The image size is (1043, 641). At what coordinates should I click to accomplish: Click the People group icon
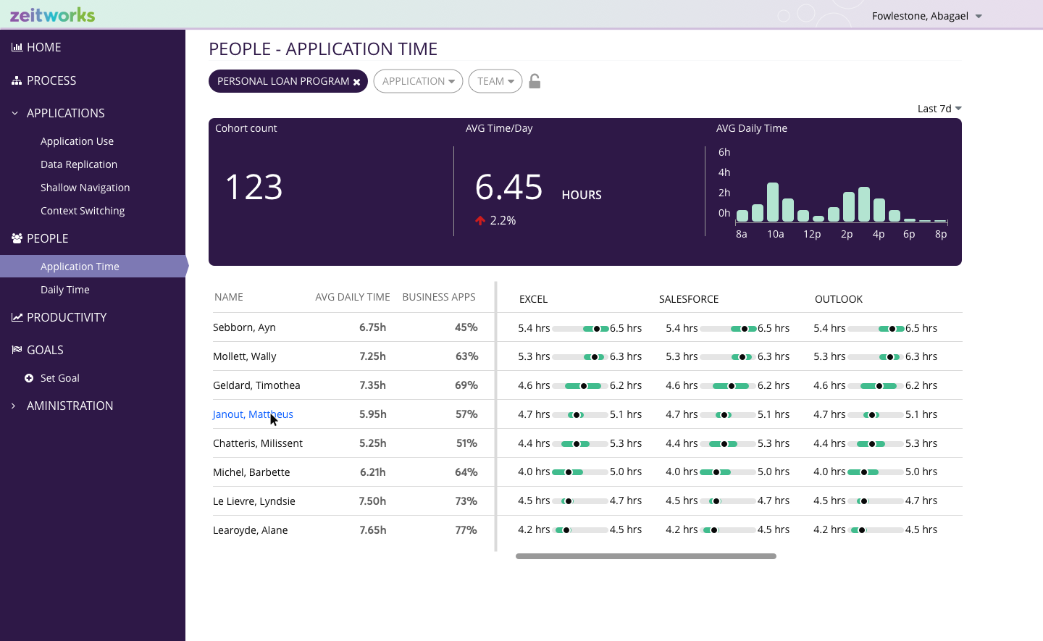[x=17, y=238]
